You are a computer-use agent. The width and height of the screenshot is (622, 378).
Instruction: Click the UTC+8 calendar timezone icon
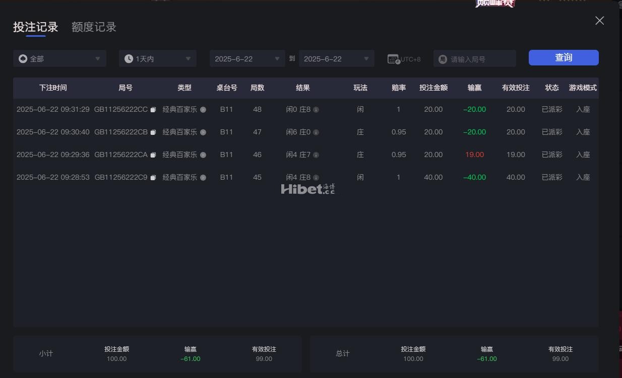394,59
